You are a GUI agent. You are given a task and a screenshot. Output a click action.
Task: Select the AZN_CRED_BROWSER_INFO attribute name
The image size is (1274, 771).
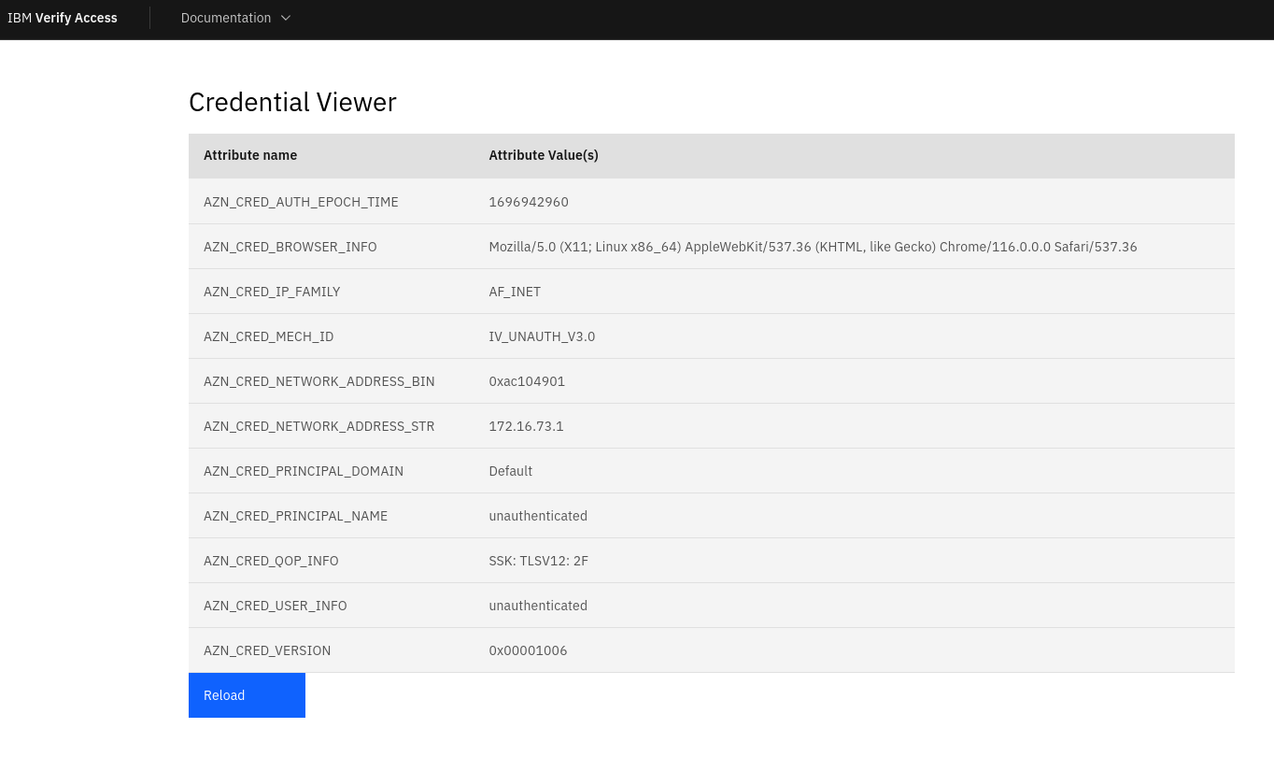[x=290, y=247]
